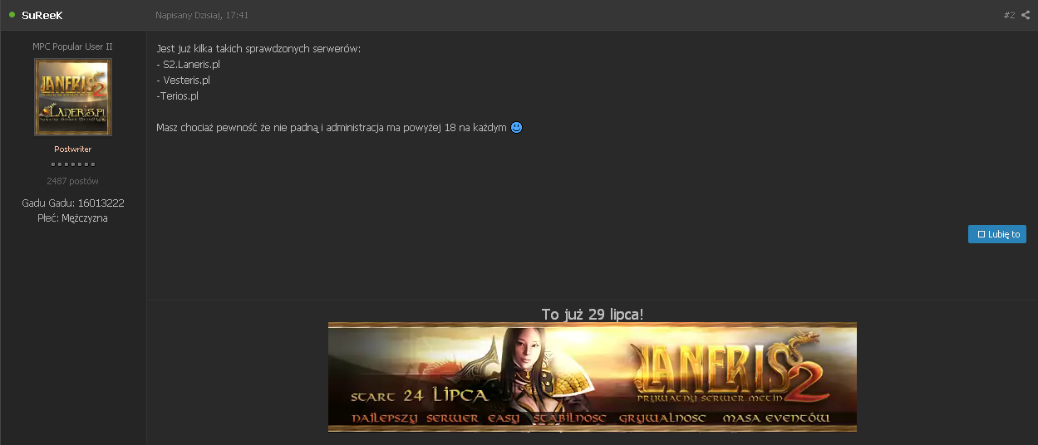Click the reputation pips under Postwriter
This screenshot has height=445, width=1038.
(73, 164)
